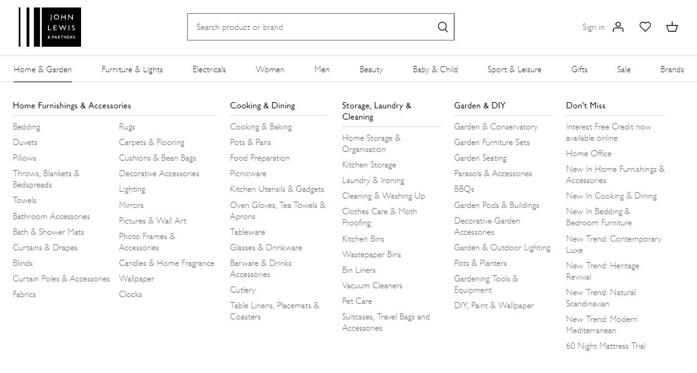Select Tableware

[x=248, y=232]
